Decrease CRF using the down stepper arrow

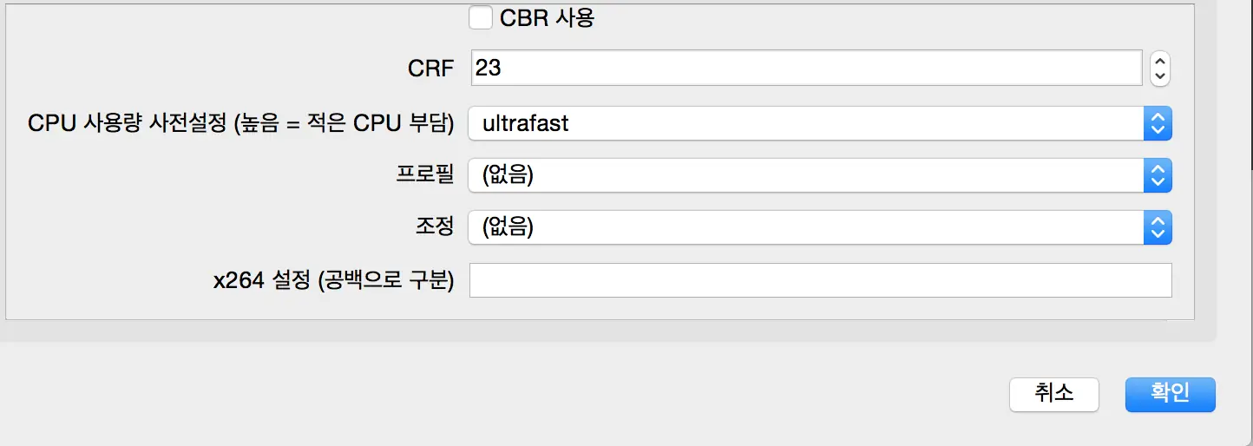click(1160, 76)
